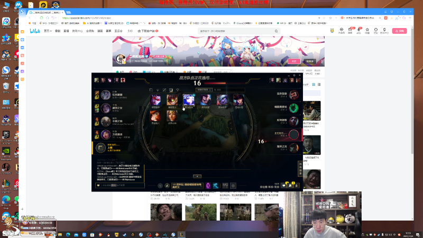The image size is (423, 238).
Task: Open 漫画 in Bilibili navigation
Action: 100,31
